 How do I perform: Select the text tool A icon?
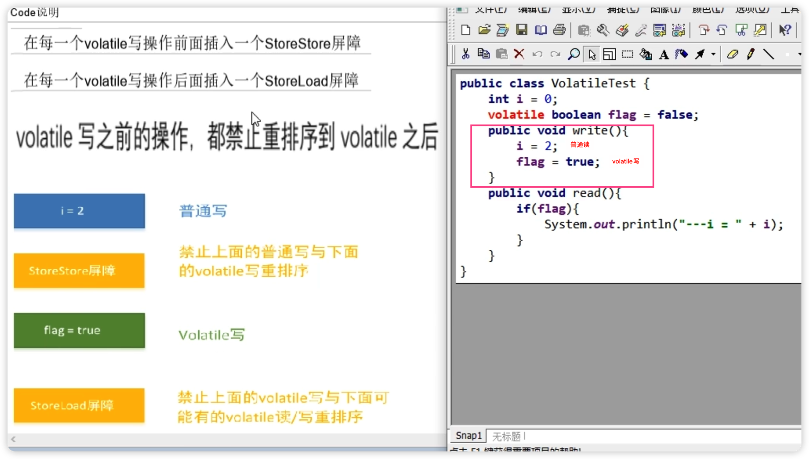(x=664, y=54)
